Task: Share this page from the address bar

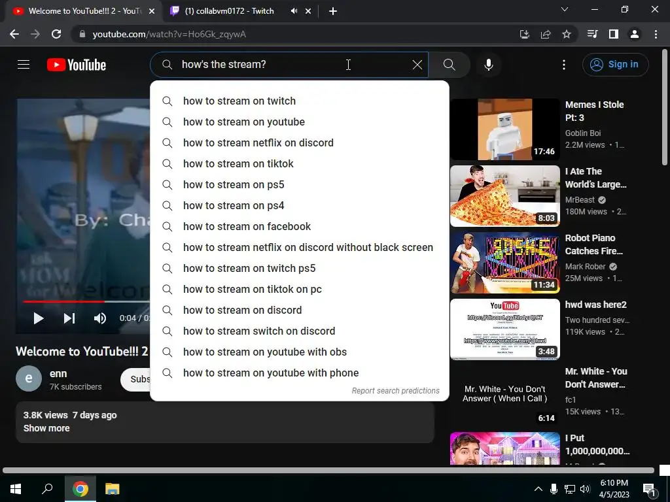Action: pyautogui.click(x=546, y=34)
